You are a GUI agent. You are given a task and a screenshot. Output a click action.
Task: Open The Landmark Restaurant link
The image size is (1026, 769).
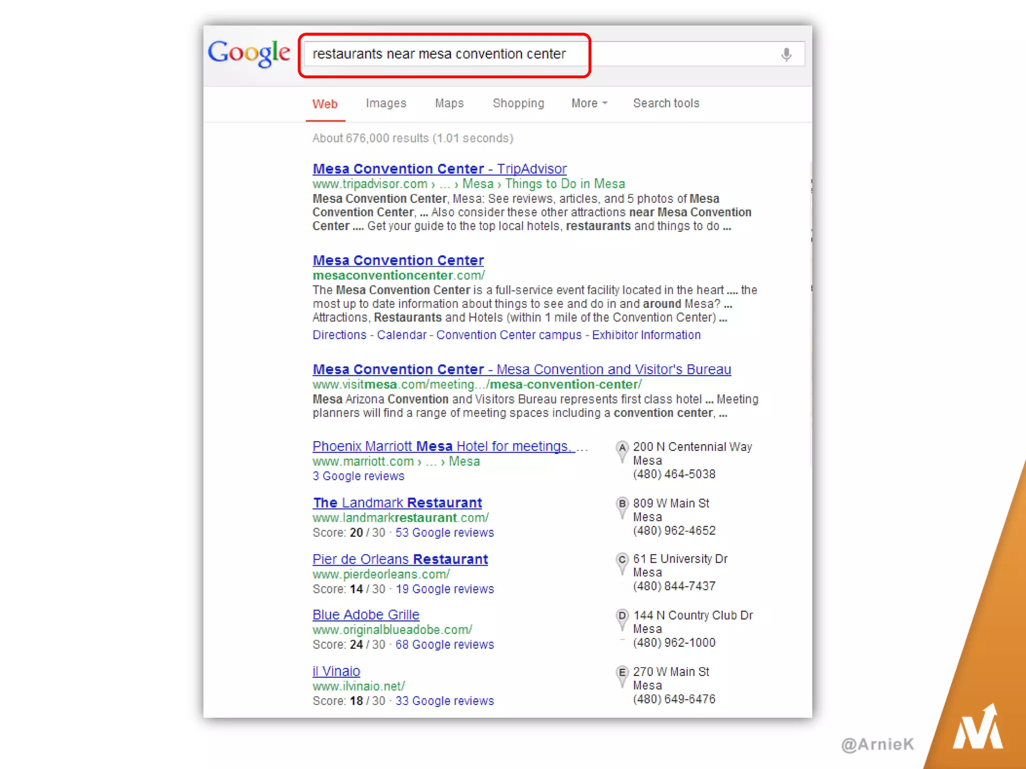tap(397, 503)
